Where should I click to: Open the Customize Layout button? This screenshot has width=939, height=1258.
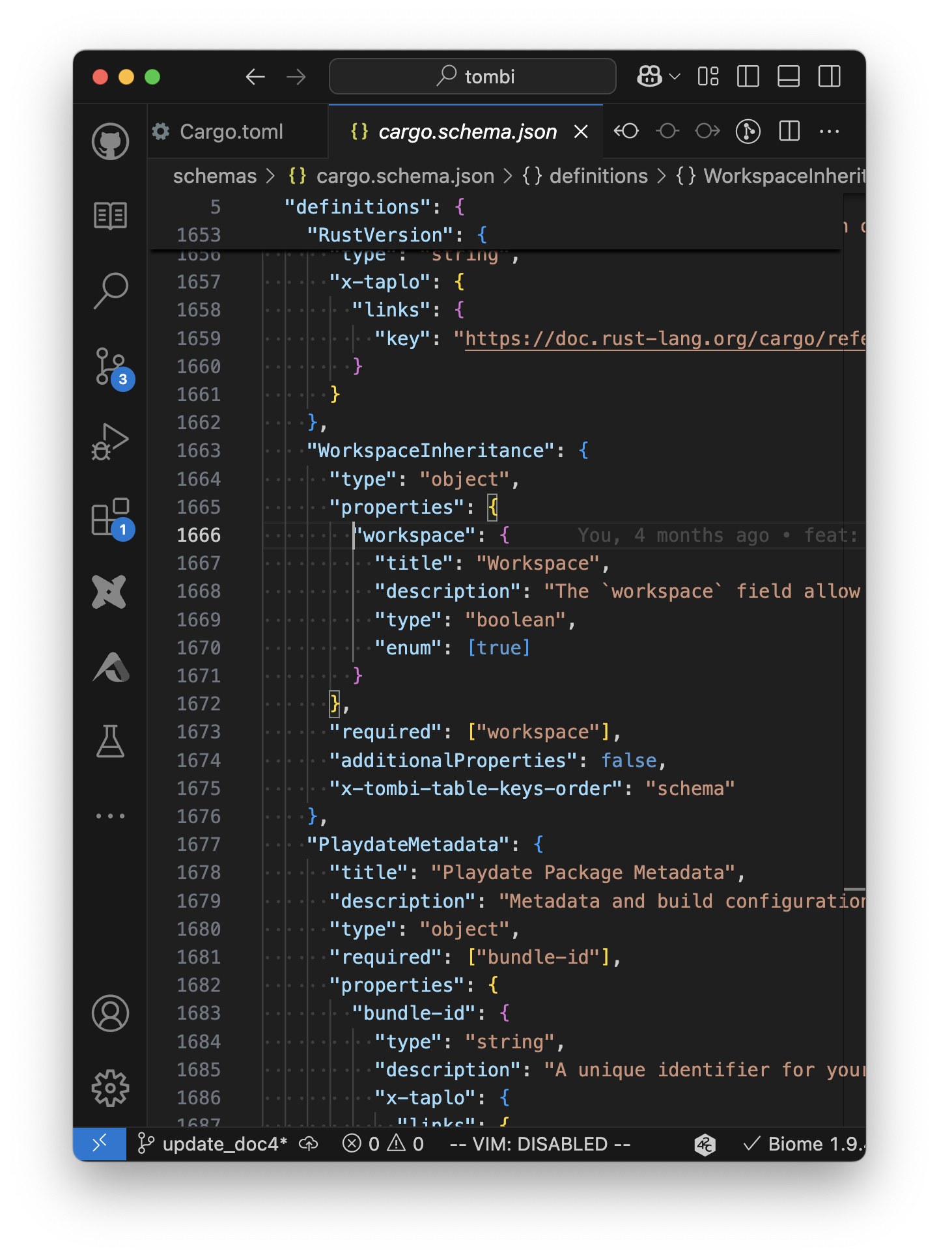pyautogui.click(x=708, y=76)
